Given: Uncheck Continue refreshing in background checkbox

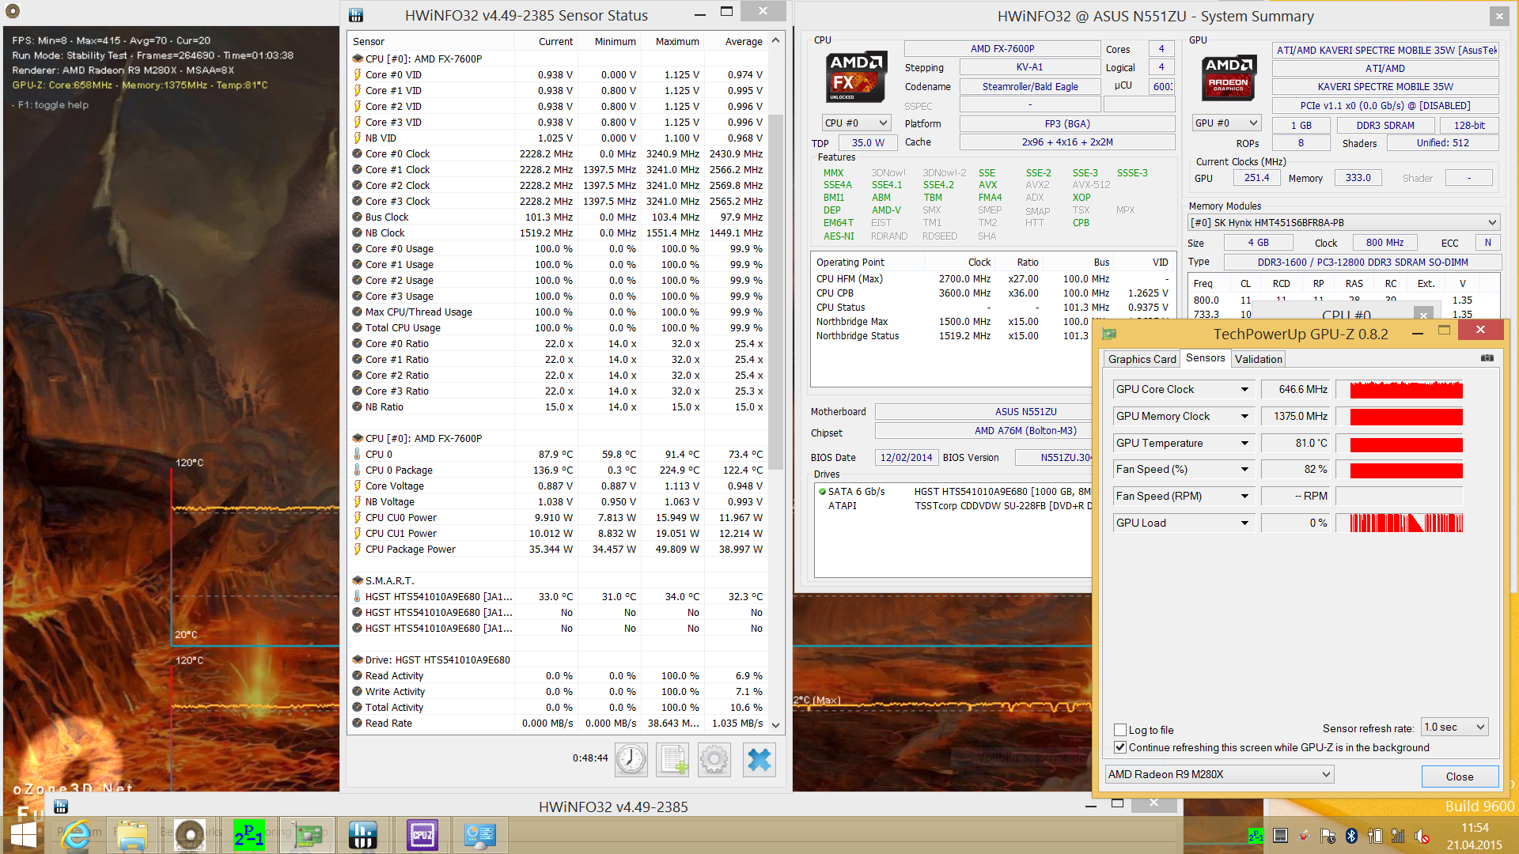Looking at the screenshot, I should point(1120,747).
